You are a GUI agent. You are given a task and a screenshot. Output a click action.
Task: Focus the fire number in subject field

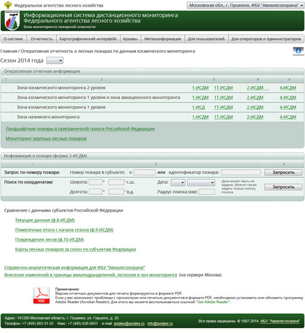point(145,172)
